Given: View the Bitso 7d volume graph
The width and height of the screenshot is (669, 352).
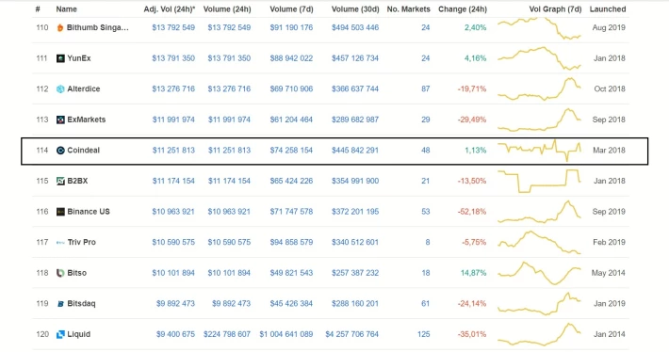Looking at the screenshot, I should pyautogui.click(x=539, y=273).
